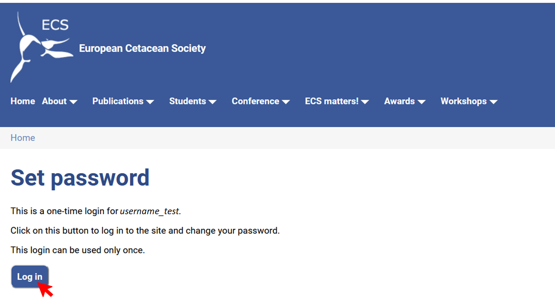This screenshot has width=555, height=305.
Task: Open the Home menu item
Action: pos(23,101)
